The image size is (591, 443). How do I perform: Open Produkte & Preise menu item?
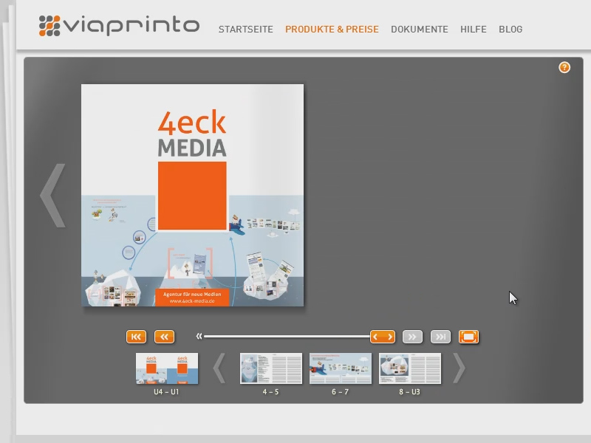pos(332,30)
